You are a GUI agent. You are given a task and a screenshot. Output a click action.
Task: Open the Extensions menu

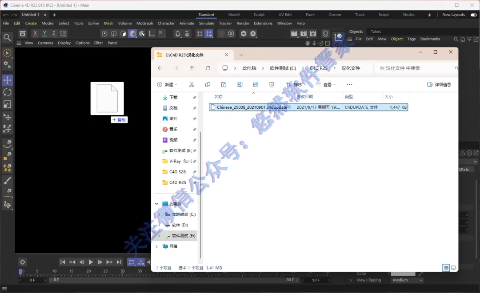[263, 23]
